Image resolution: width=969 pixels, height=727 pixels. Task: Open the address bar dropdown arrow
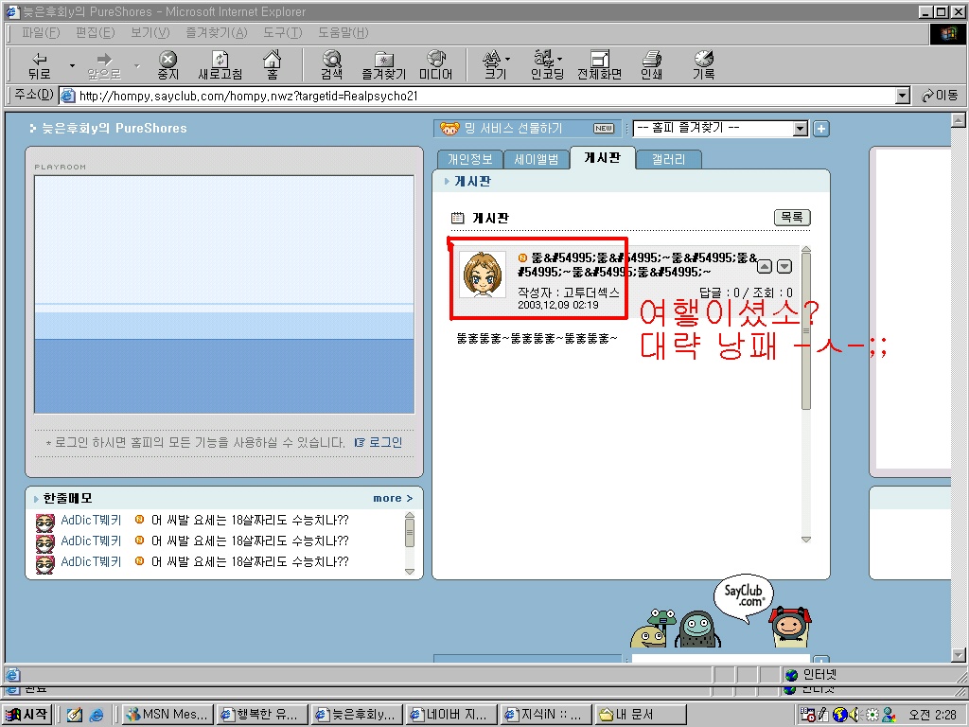tap(903, 96)
